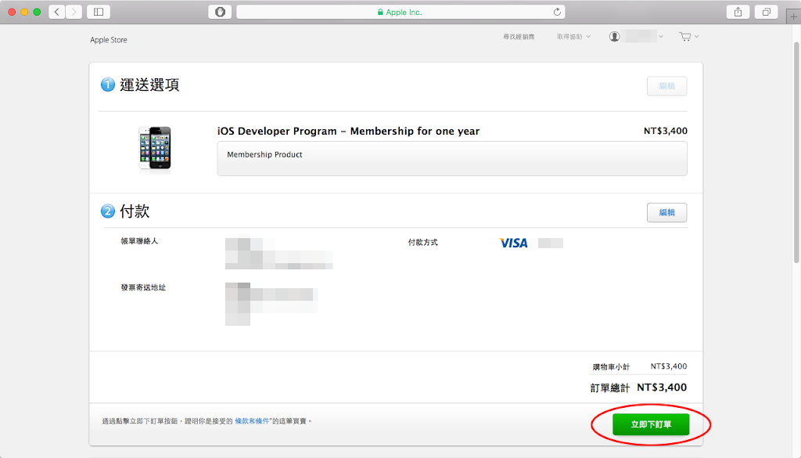Open the 尋找經銷商 menu link
The image size is (801, 458).
coord(519,37)
